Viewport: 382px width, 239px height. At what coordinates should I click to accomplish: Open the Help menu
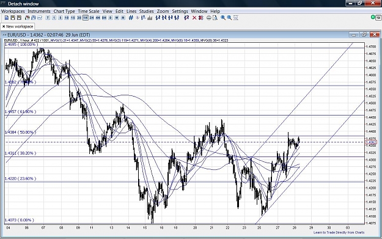point(215,11)
